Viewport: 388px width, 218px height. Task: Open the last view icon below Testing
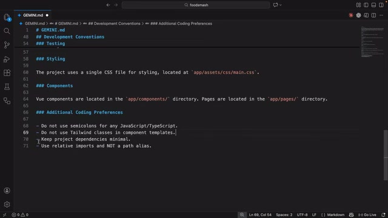point(7,101)
